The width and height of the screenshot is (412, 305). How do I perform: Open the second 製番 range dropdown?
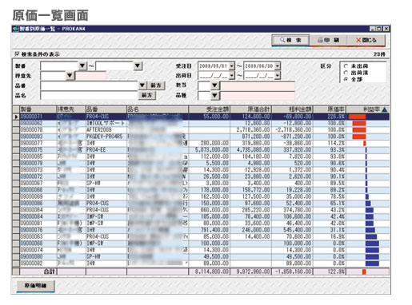[138, 65]
